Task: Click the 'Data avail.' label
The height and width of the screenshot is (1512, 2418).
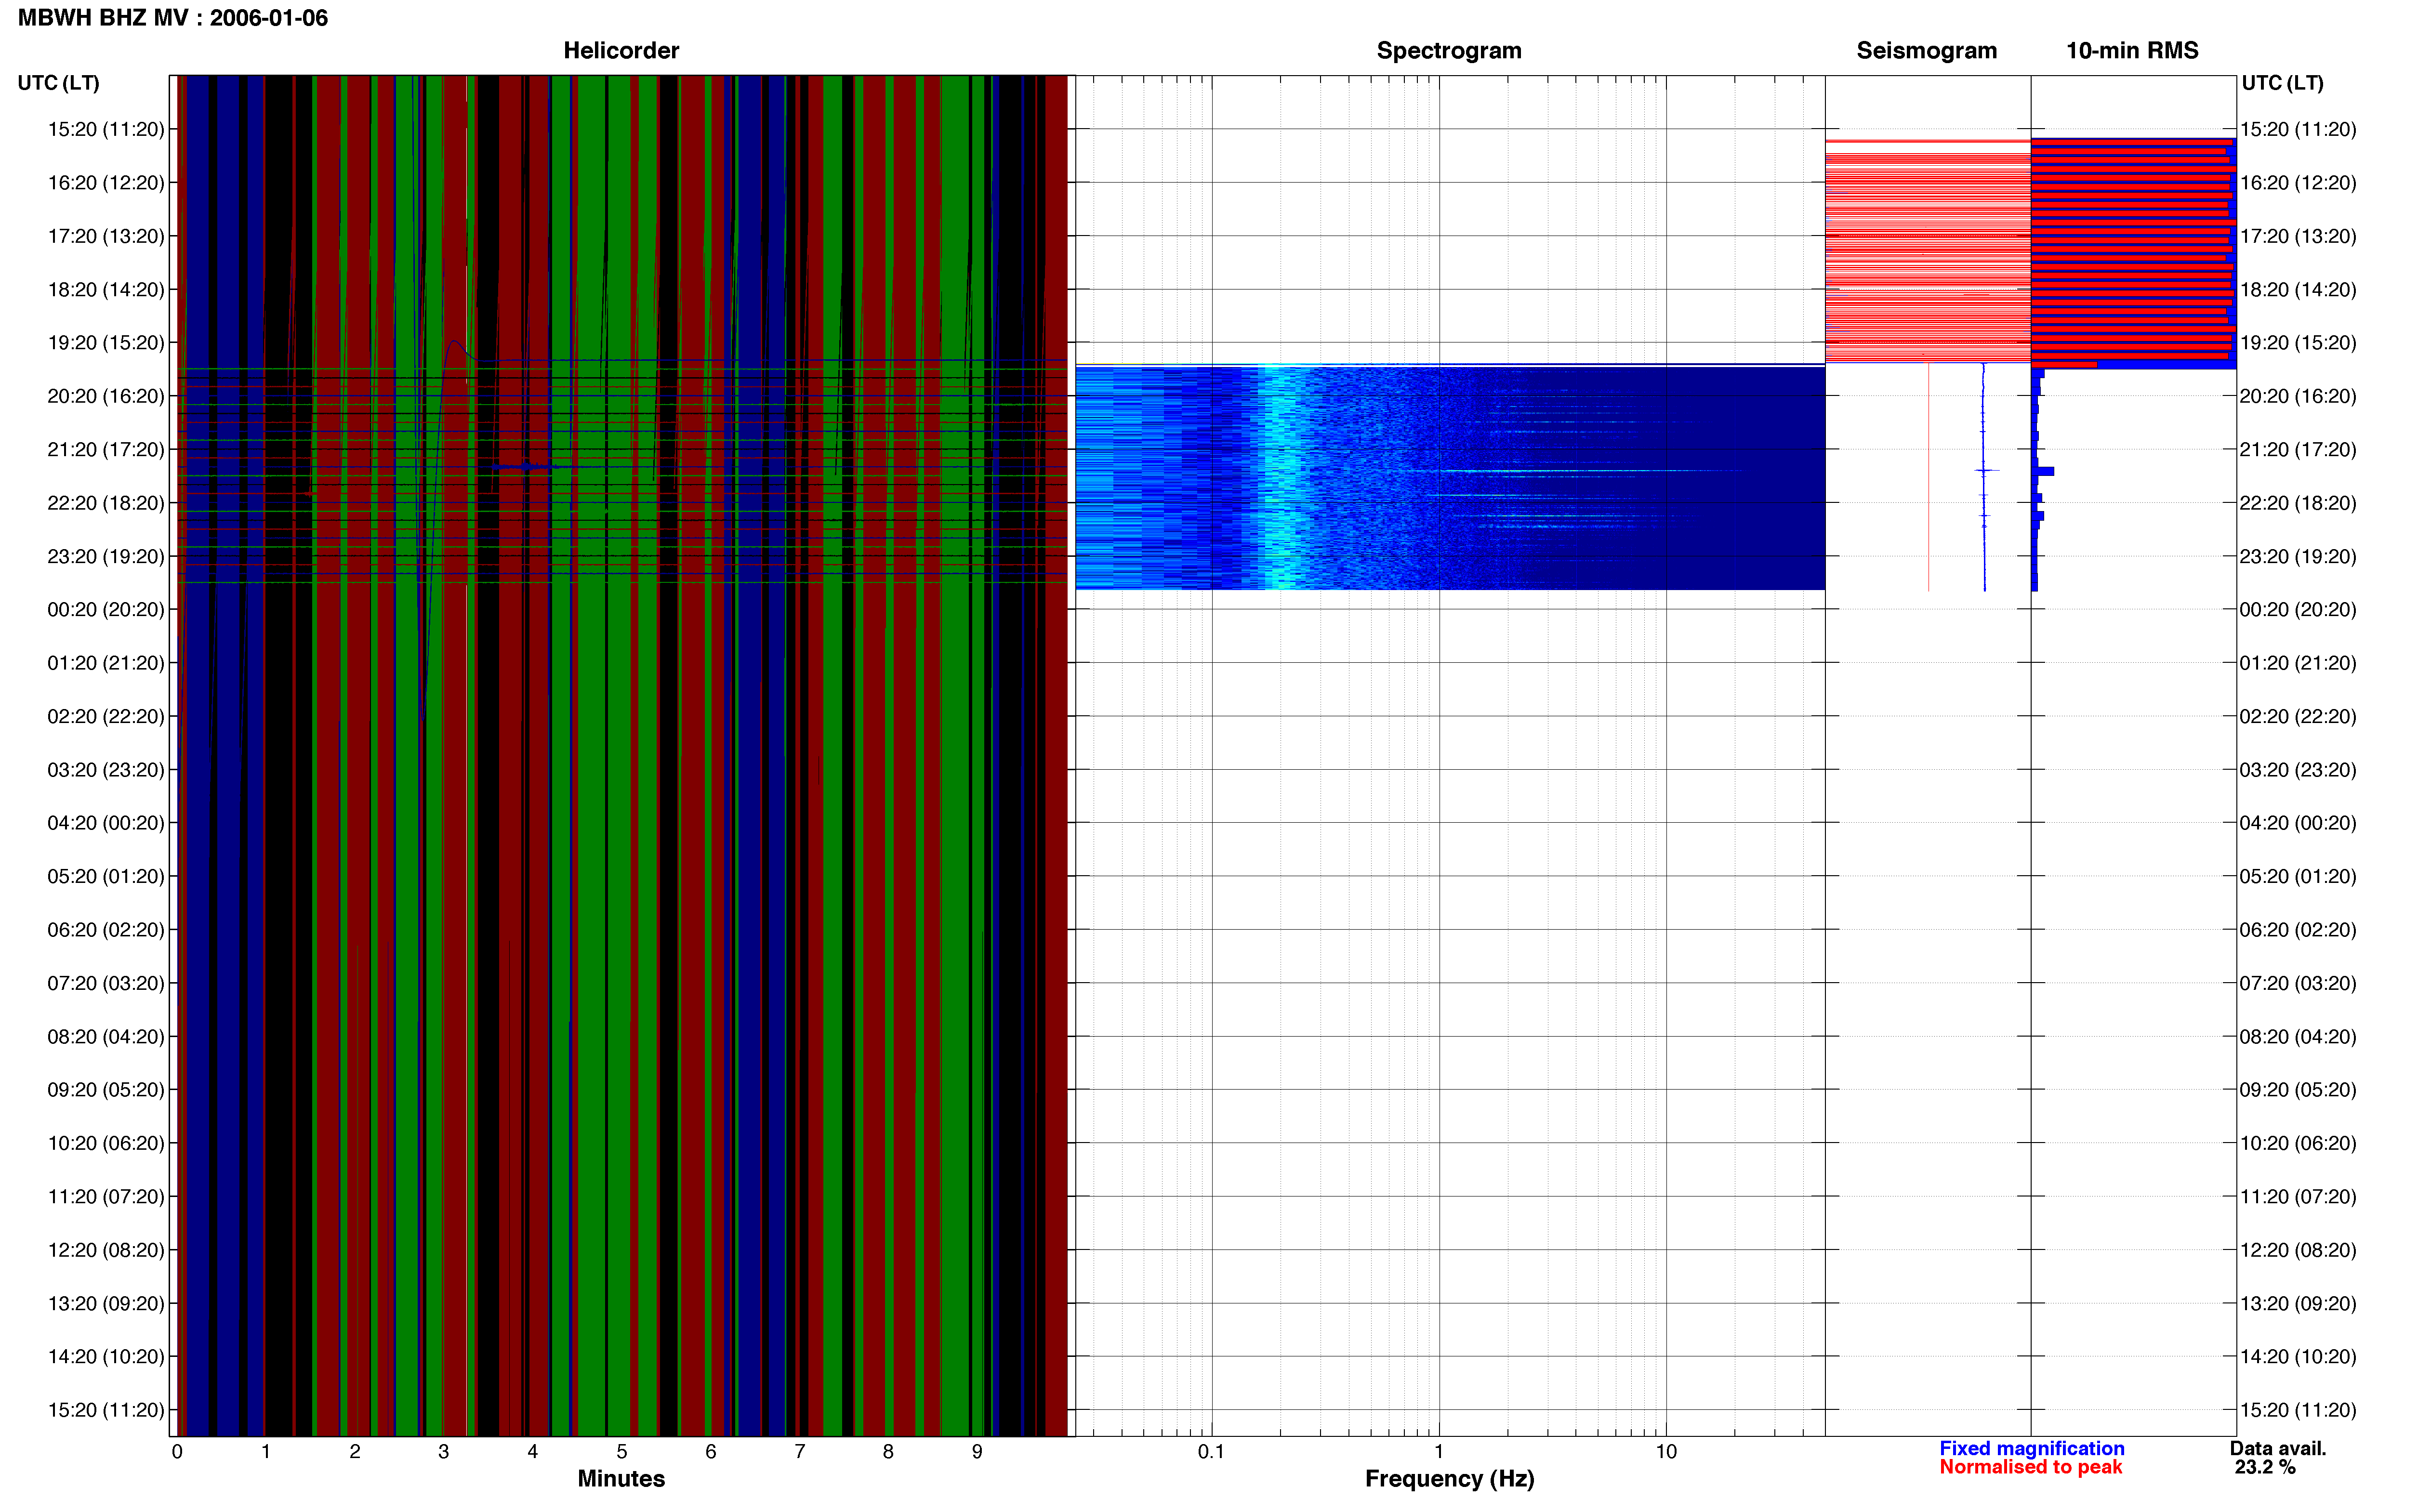Action: click(x=2278, y=1448)
